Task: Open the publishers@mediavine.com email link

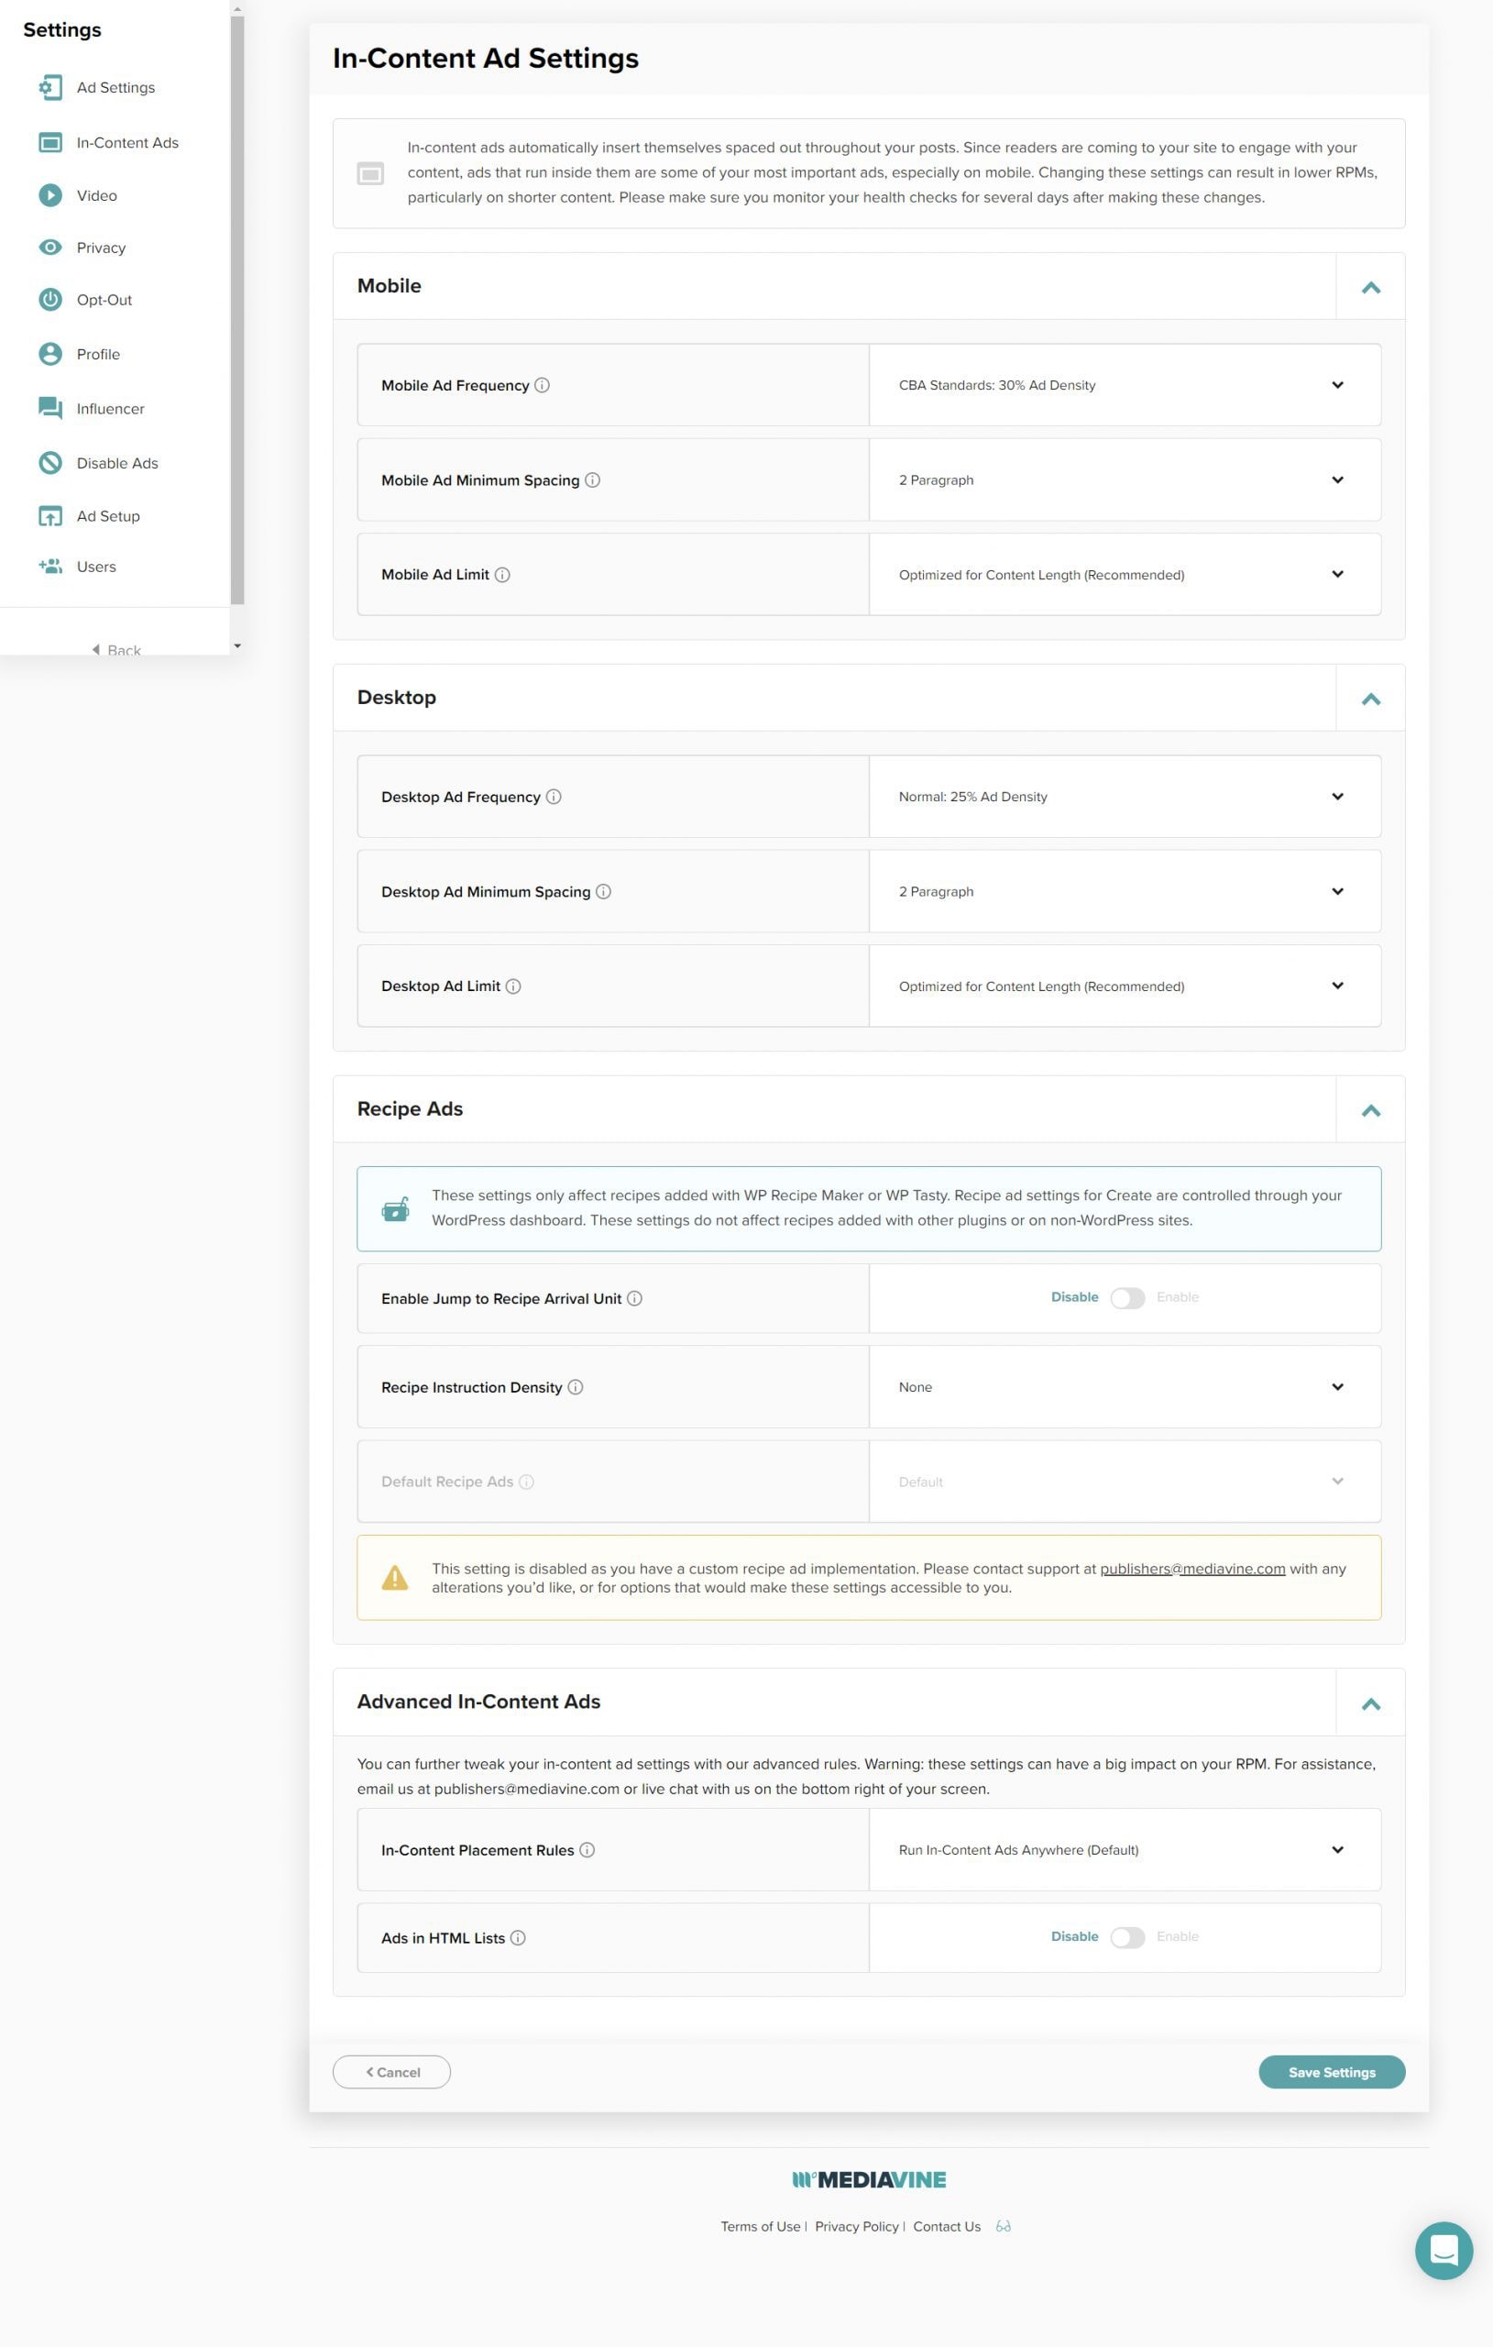Action: 1191,1569
